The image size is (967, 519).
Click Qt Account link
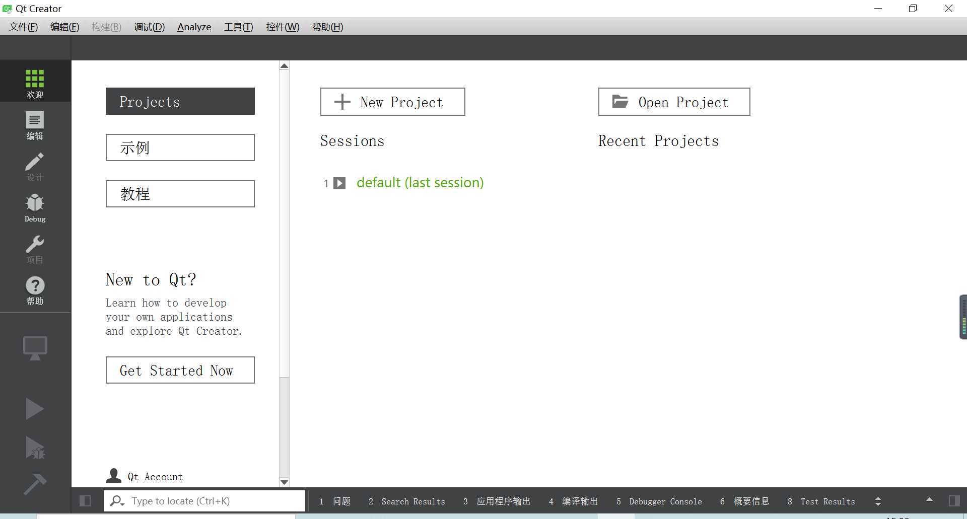click(155, 477)
